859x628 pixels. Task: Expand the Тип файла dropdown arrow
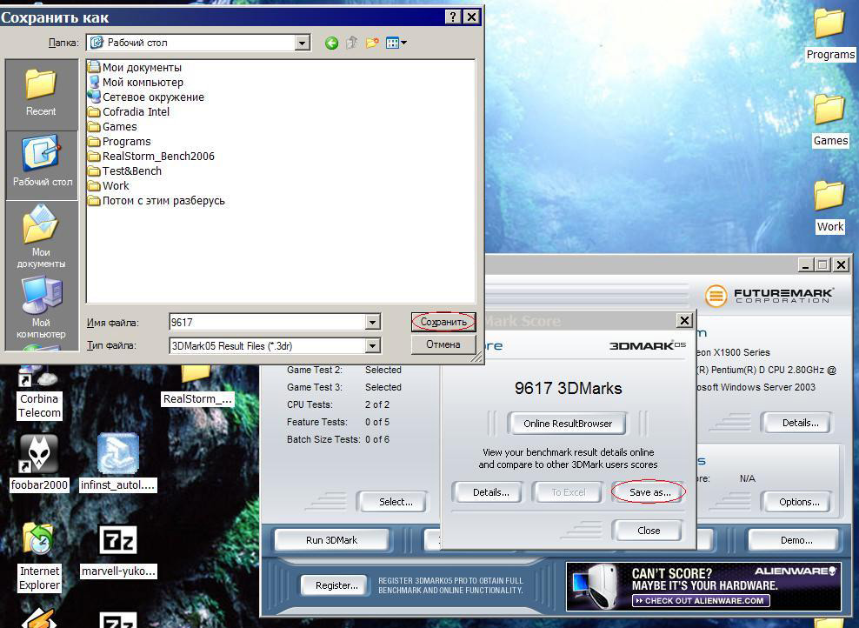point(372,346)
